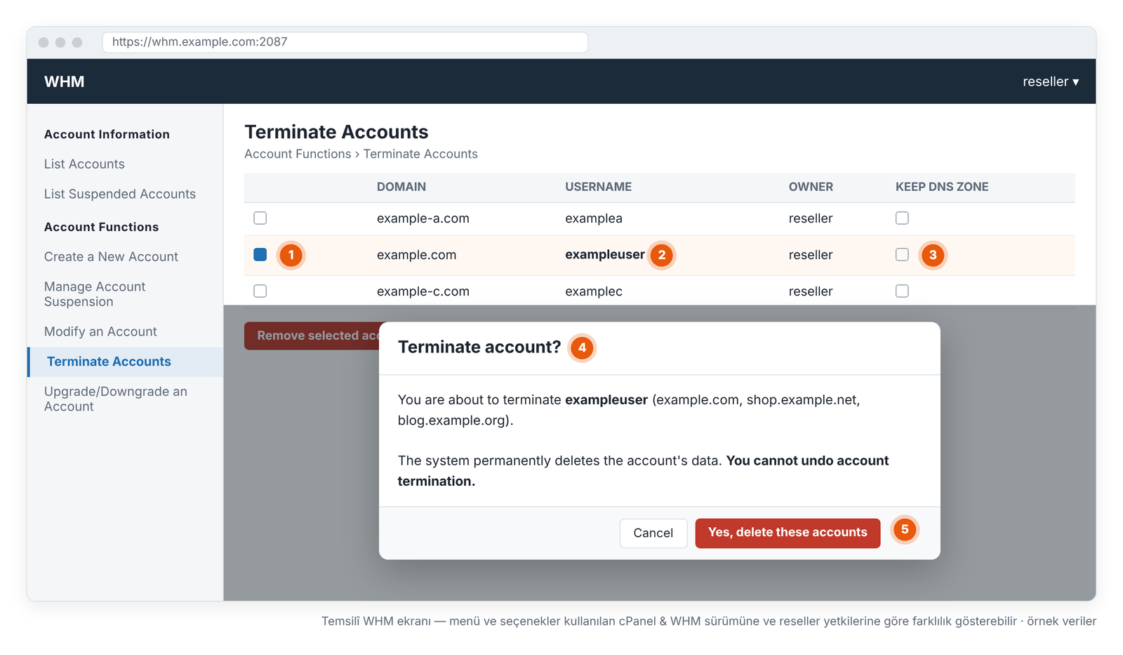Viewport: 1123px width, 655px height.
Task: Click the browser address bar
Action: 345,42
